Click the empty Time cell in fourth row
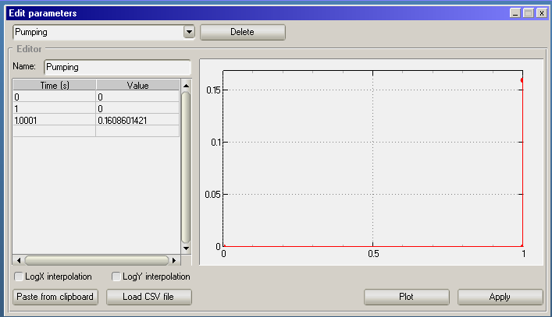Screen dimensions: 552x317 (55, 132)
